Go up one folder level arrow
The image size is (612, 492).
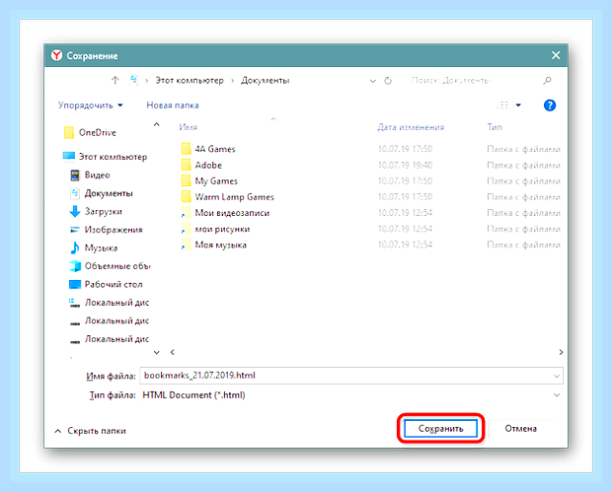(x=115, y=80)
